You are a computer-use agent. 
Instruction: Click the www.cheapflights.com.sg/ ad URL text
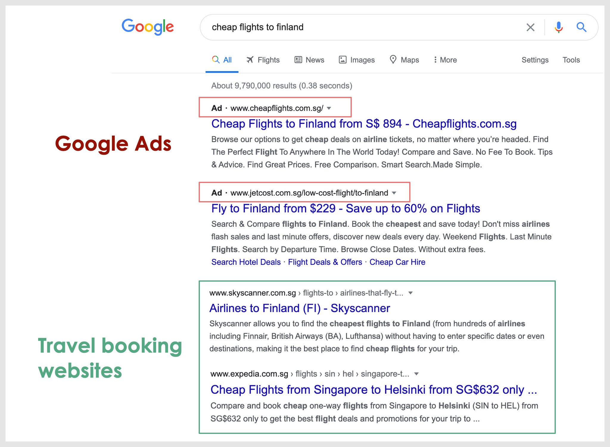coord(277,108)
